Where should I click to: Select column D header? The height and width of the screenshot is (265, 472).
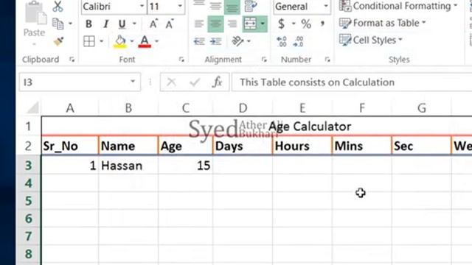(243, 108)
